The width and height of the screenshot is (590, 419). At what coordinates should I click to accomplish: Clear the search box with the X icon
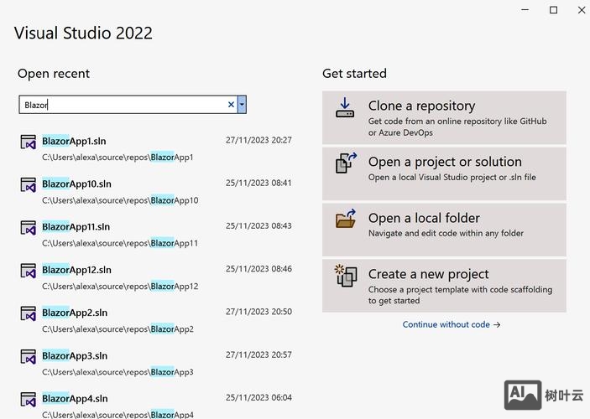pyautogui.click(x=231, y=105)
